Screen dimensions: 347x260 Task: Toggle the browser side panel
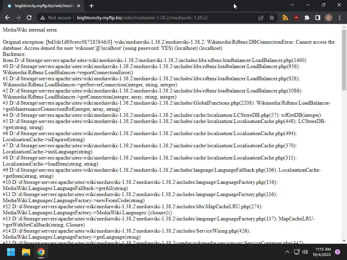point(318,18)
